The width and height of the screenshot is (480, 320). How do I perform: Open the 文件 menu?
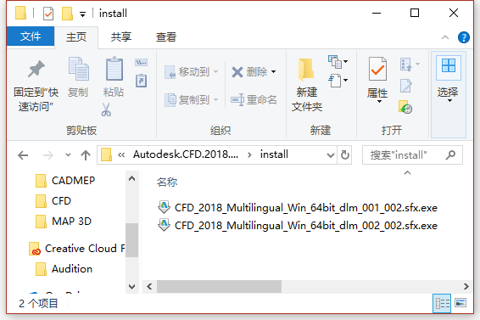[31, 36]
